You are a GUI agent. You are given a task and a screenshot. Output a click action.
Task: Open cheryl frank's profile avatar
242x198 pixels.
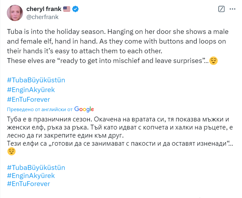15,13
